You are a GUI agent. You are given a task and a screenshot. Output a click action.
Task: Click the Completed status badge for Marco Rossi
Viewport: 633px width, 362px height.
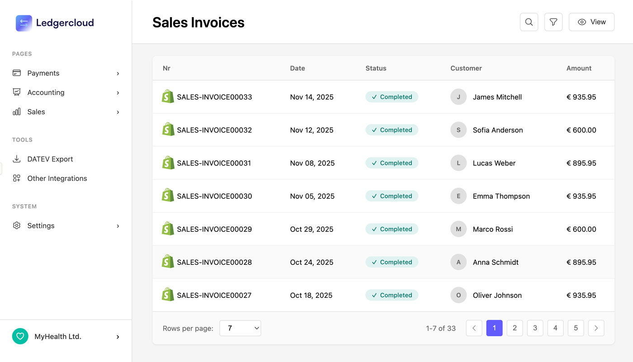pos(392,229)
